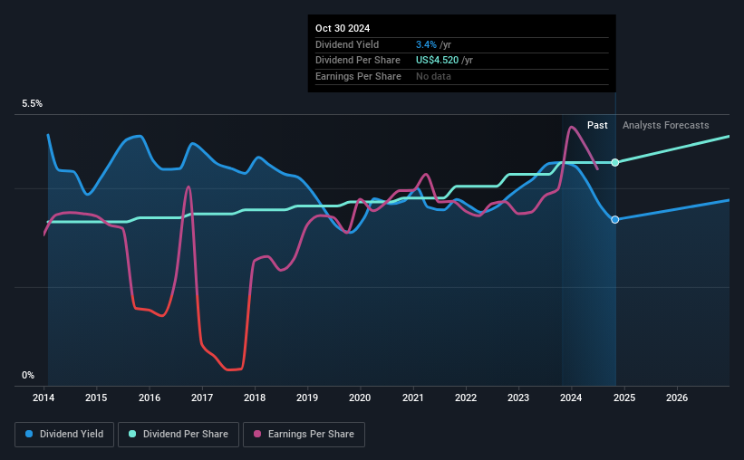The width and height of the screenshot is (744, 460).
Task: Click the 'No data' earnings value in tooltip
Action: click(433, 76)
